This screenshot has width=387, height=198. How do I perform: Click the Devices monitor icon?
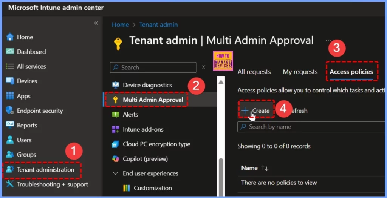click(10, 81)
